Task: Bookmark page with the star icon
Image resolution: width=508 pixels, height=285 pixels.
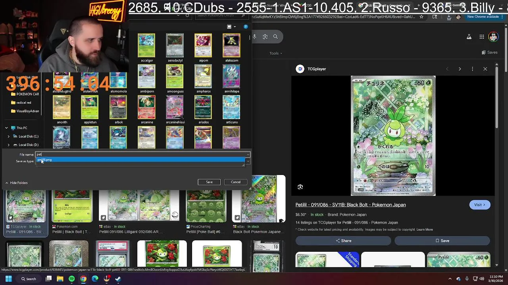Action: (421, 17)
